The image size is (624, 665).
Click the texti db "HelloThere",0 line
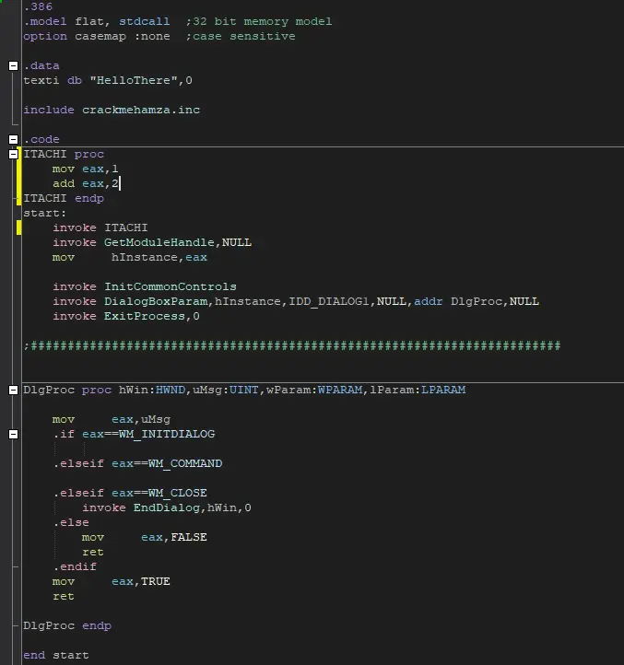108,80
